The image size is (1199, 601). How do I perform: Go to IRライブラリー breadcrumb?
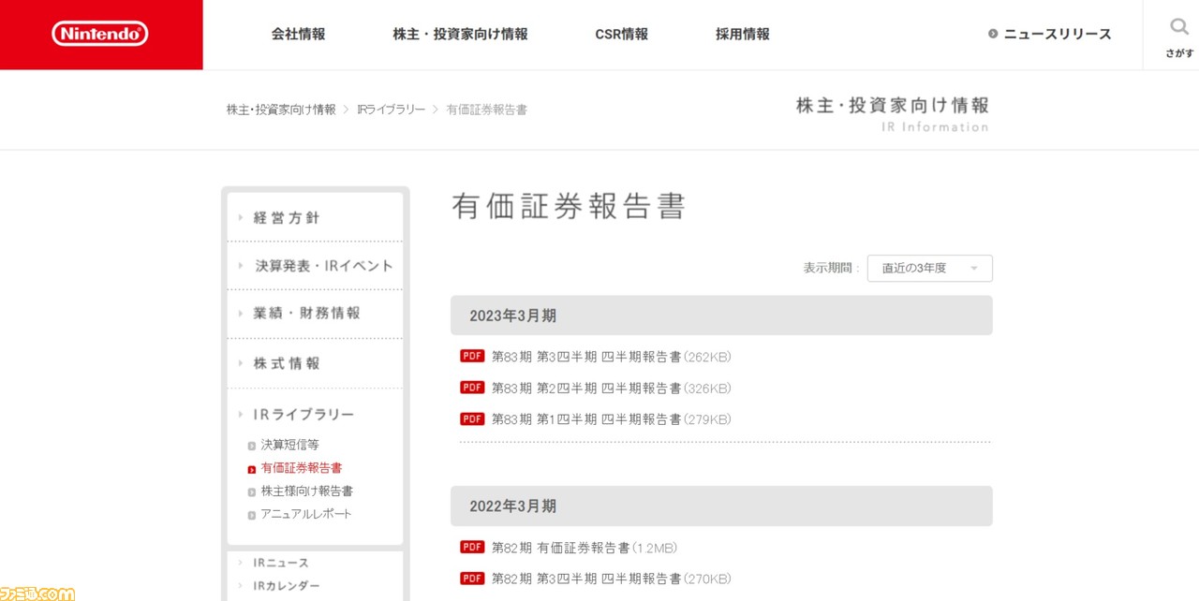391,110
